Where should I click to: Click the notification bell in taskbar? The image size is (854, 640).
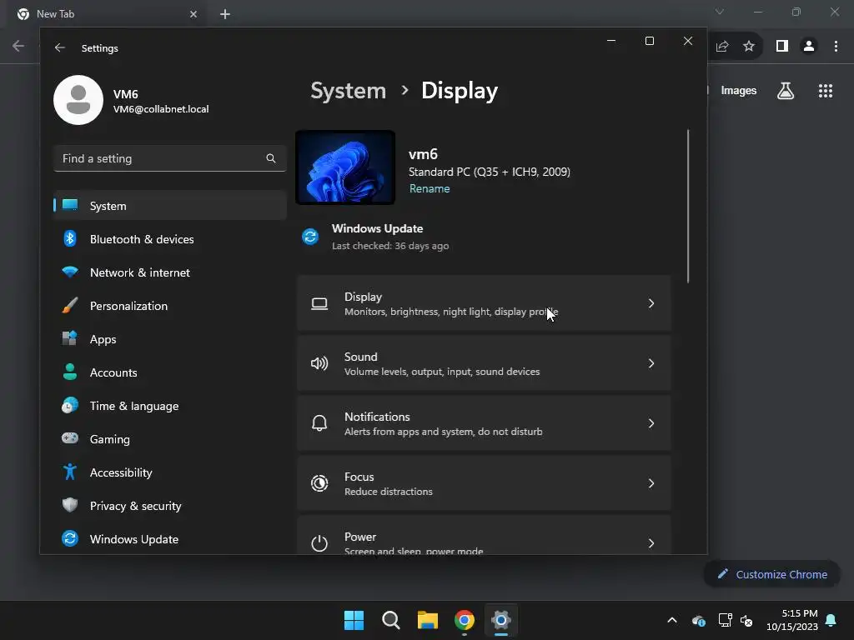831,620
